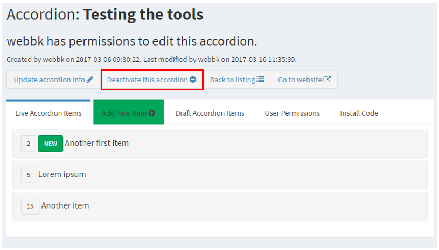Click the number 15 order badge

(x=30, y=206)
